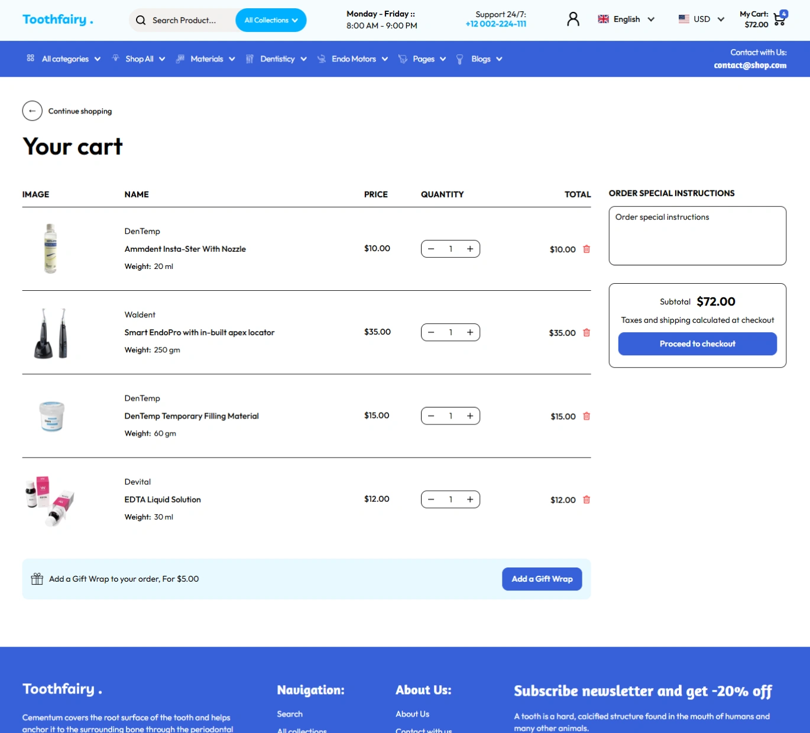Decrease quantity of DenTemp Temporary Filling Material
This screenshot has height=733, width=810.
(431, 416)
